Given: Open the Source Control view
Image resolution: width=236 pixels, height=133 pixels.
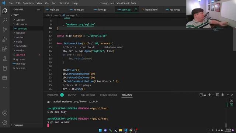Looking at the screenshot, I should [x=5, y=30].
